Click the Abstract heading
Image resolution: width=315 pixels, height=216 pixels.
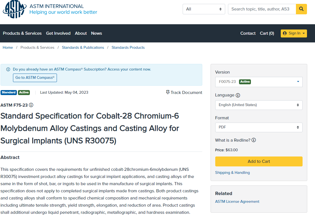(x=10, y=157)
